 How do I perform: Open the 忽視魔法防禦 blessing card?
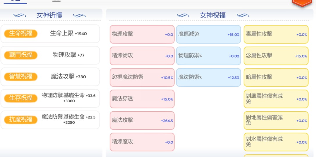[x=142, y=77]
